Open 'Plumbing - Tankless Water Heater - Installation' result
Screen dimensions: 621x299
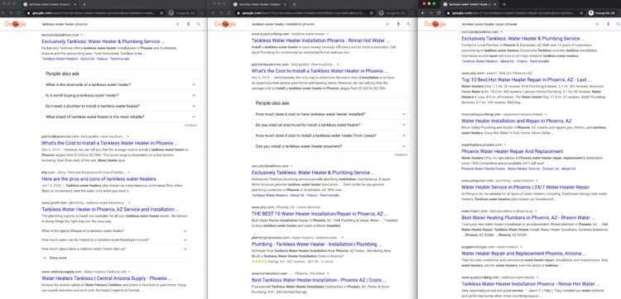tap(316, 244)
